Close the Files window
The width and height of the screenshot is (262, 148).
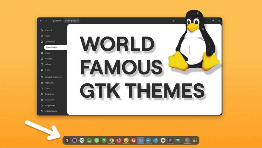click(x=219, y=21)
